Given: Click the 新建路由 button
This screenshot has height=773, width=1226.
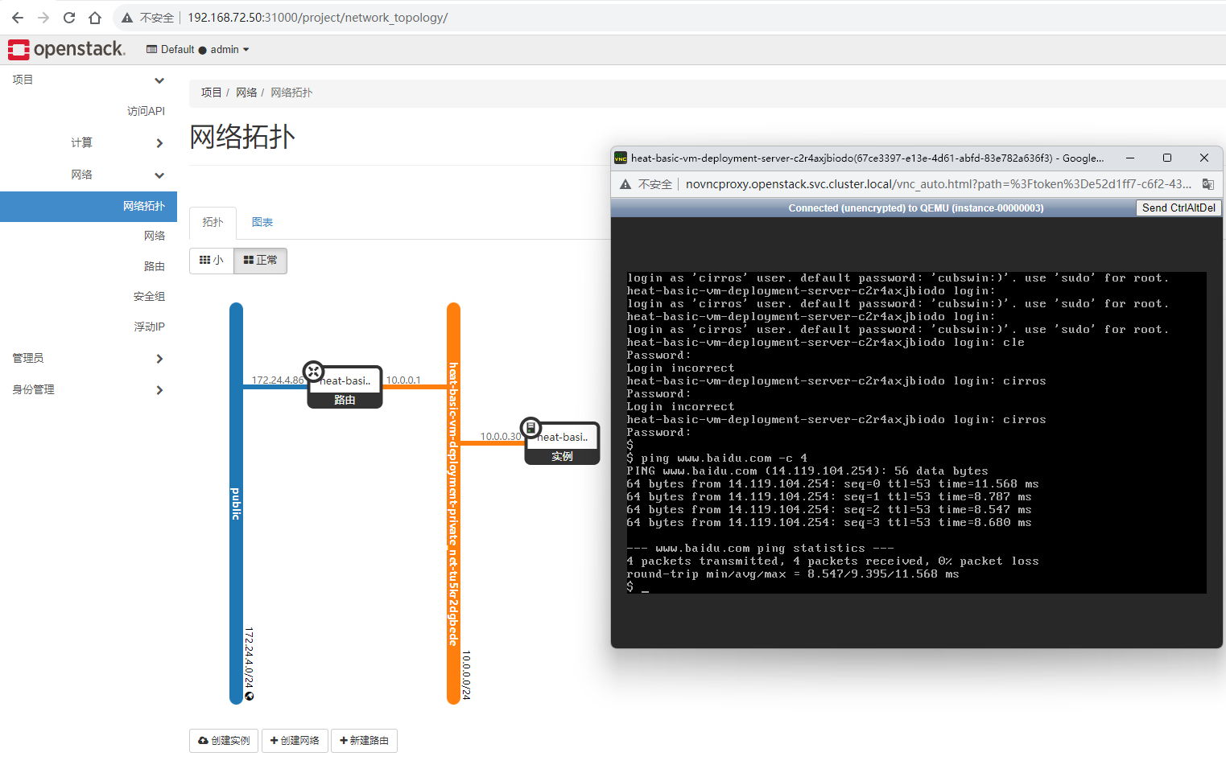Looking at the screenshot, I should (364, 741).
